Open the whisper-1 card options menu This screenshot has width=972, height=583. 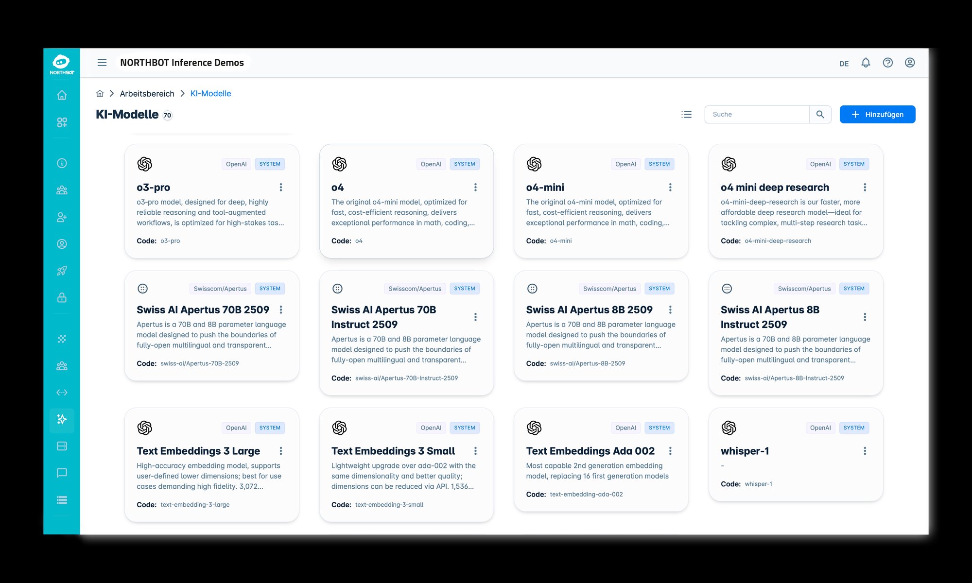point(865,451)
